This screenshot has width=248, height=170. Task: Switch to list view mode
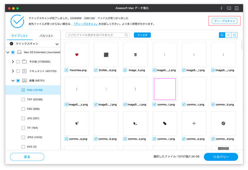tap(228, 35)
